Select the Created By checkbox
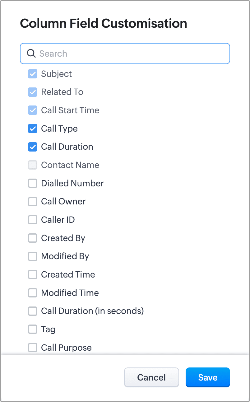 pos(33,238)
